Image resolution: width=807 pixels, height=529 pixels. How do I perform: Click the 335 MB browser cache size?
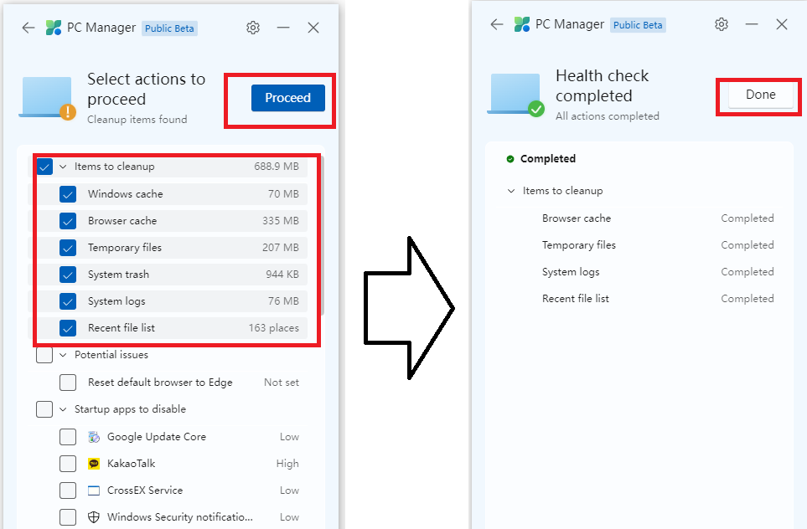(281, 221)
